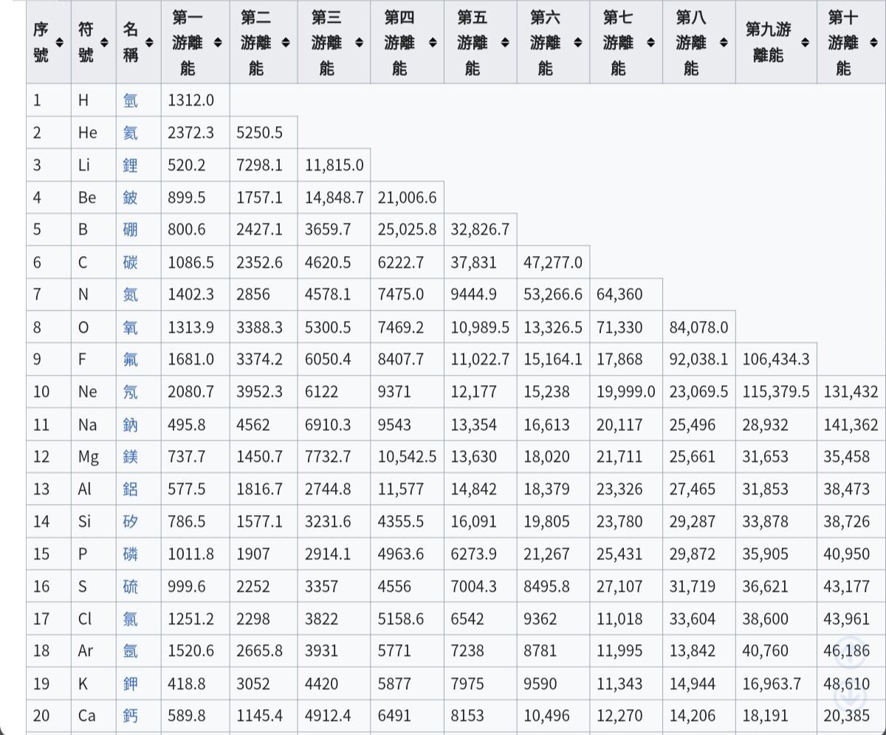This screenshot has width=886, height=735.
Task: Open the 氫 element link
Action: pos(131,100)
